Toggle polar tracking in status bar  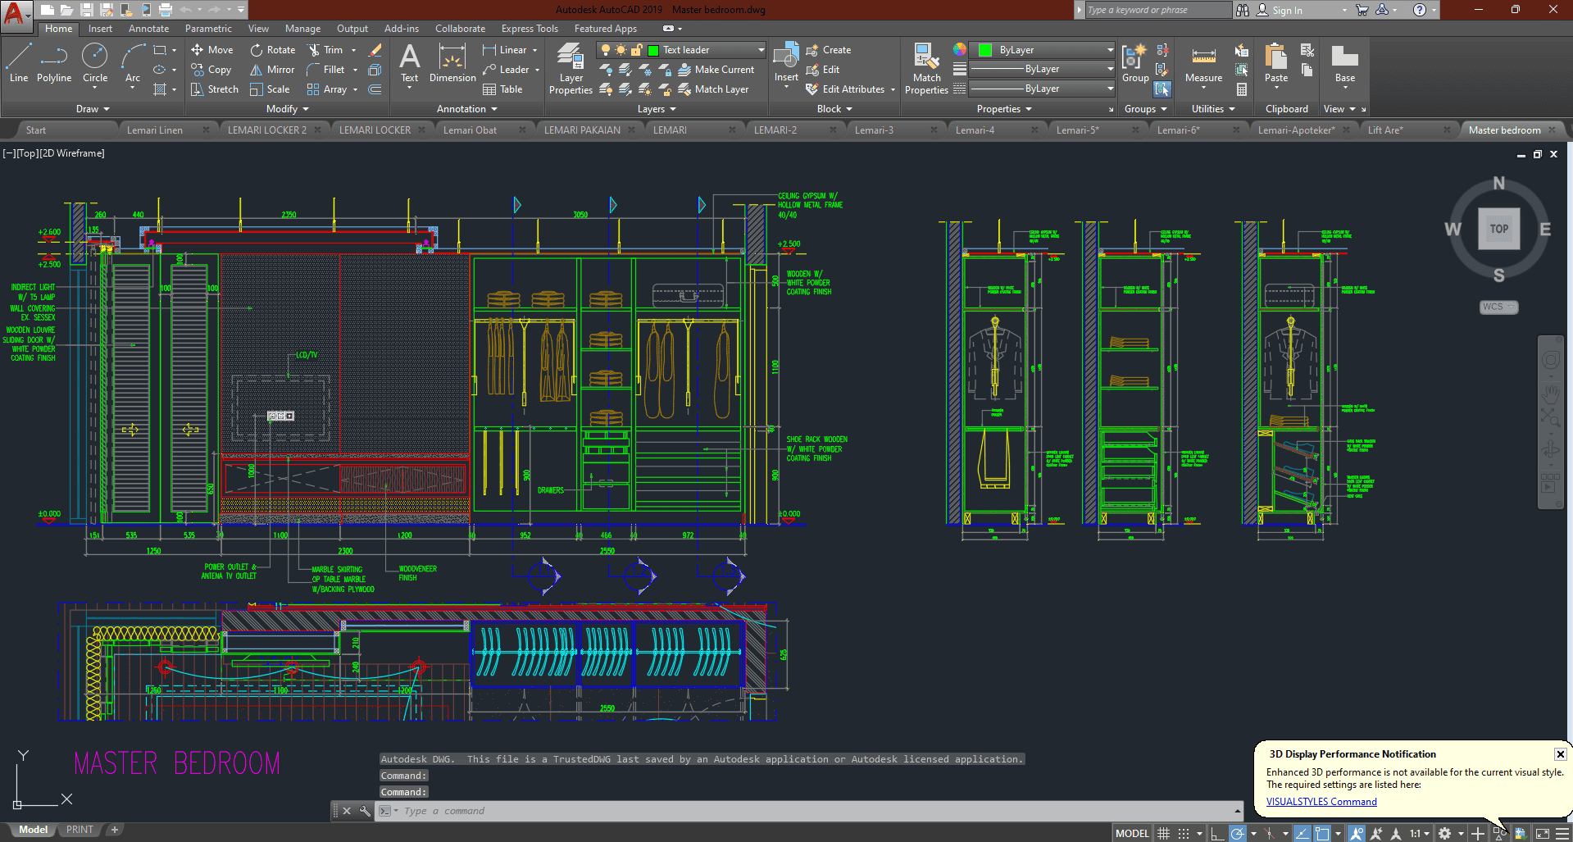(1238, 834)
